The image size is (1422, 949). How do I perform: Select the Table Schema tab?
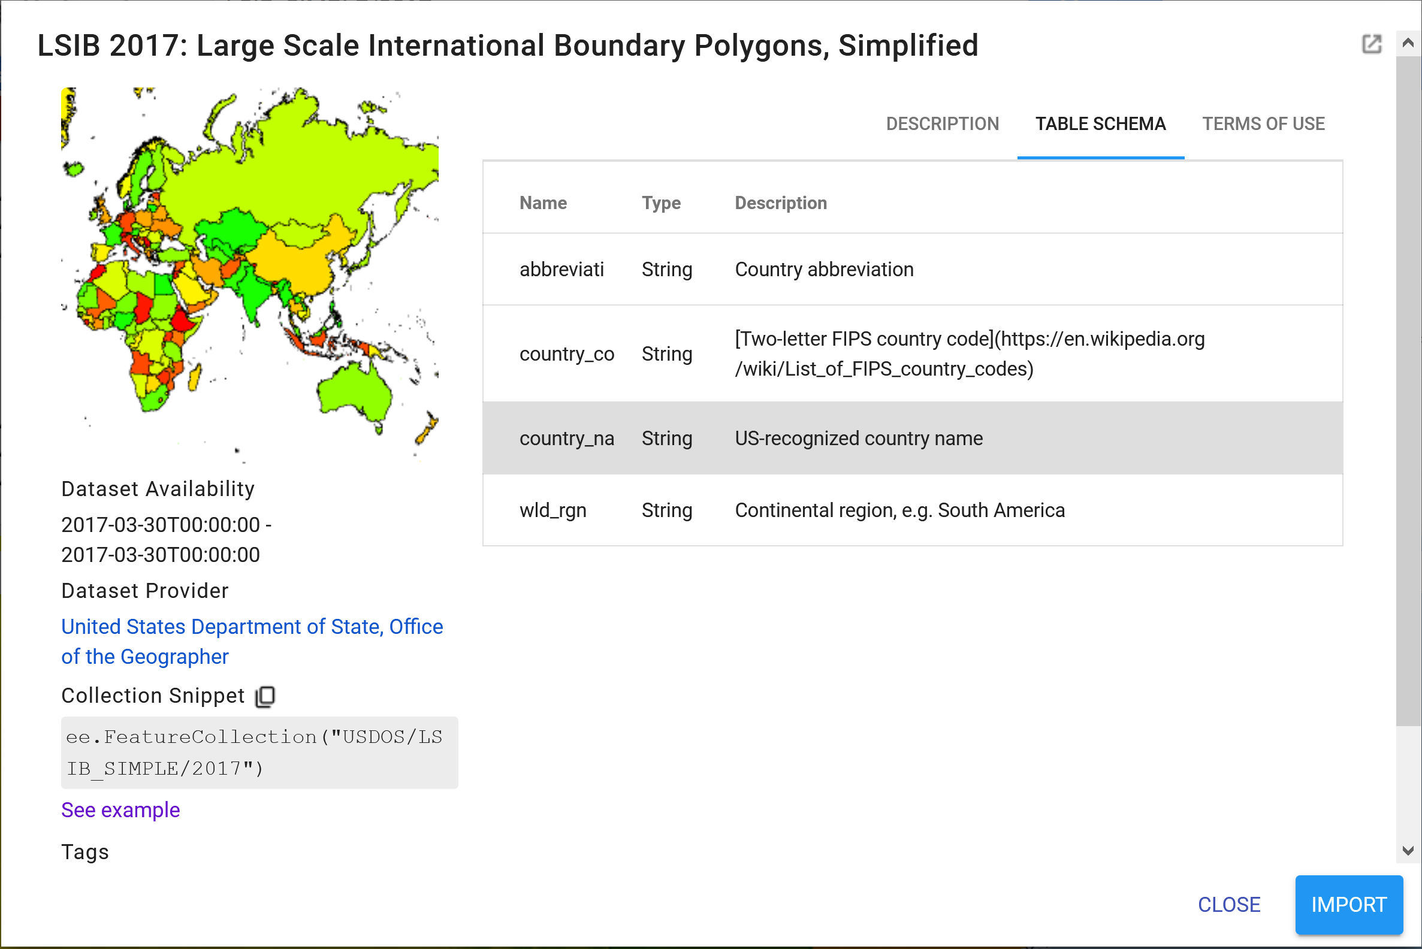pos(1100,124)
